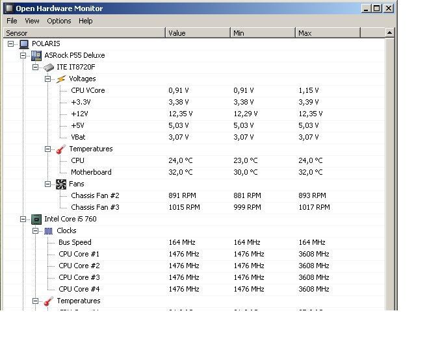Select the VBat sensor row
The width and height of the screenshot is (427, 350).
click(194, 138)
